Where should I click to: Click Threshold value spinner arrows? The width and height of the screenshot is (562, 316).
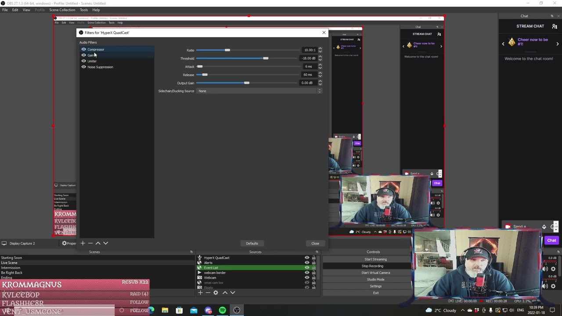(x=320, y=58)
